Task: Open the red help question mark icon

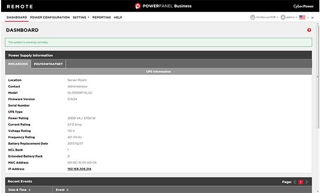Action: pyautogui.click(x=309, y=30)
